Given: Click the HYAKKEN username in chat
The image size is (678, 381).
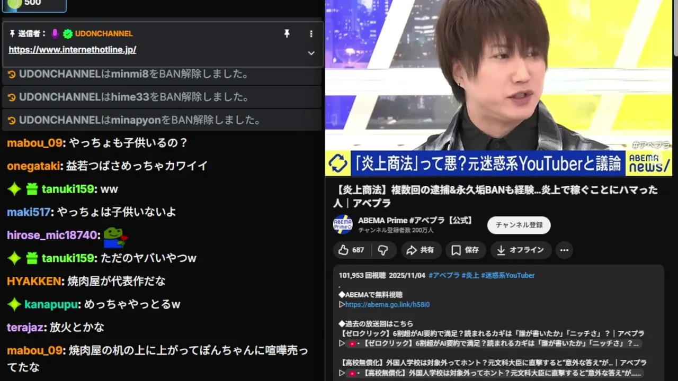Looking at the screenshot, I should pyautogui.click(x=34, y=281).
